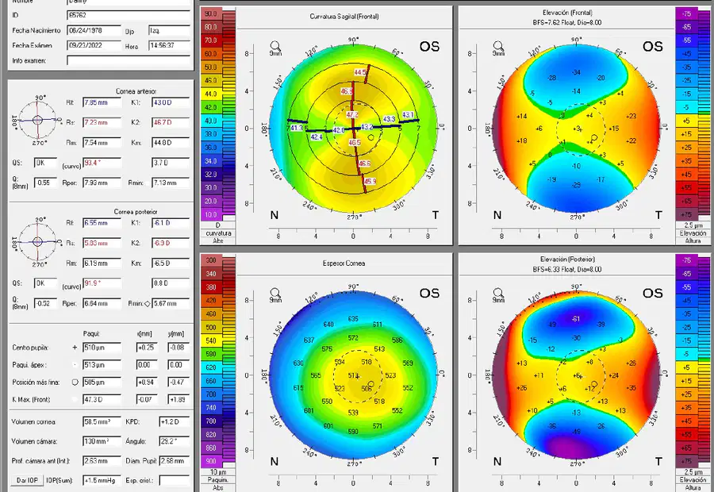Open the Curvatura Sagital (Frontal) map title menu
The width and height of the screenshot is (714, 492).
(x=344, y=17)
